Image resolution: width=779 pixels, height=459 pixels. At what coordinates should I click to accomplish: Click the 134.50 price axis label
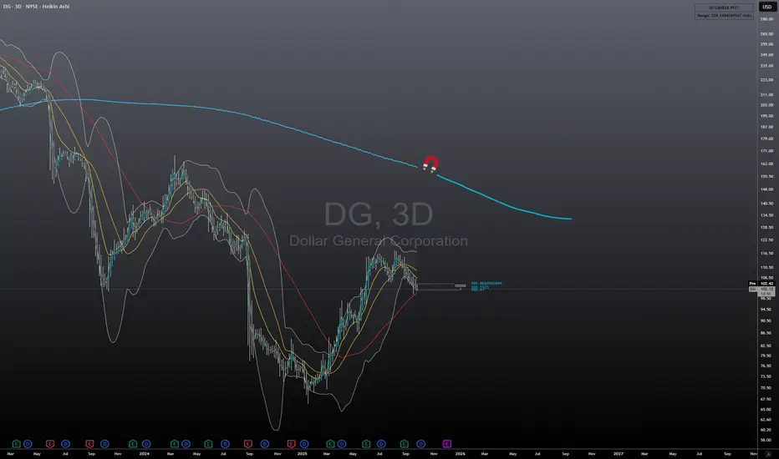point(766,215)
